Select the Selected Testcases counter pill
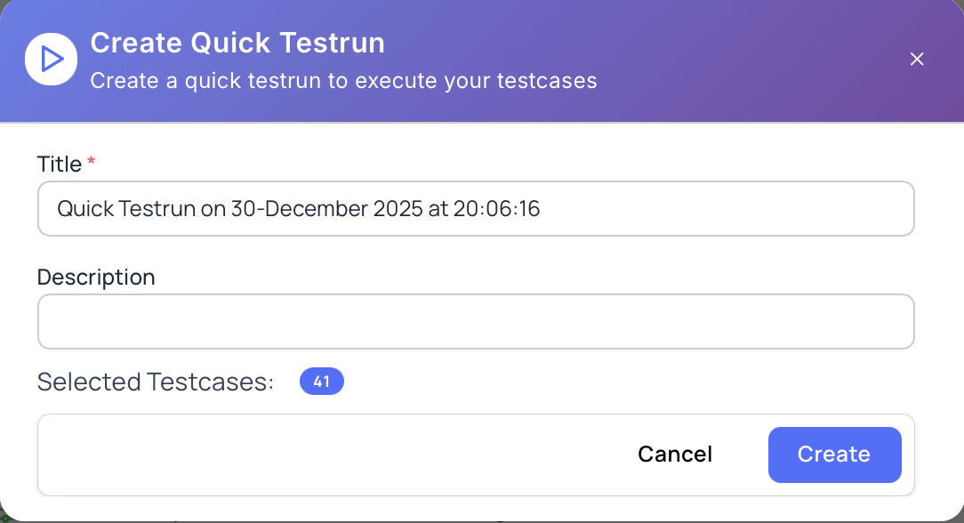Image resolution: width=964 pixels, height=523 pixels. [321, 381]
